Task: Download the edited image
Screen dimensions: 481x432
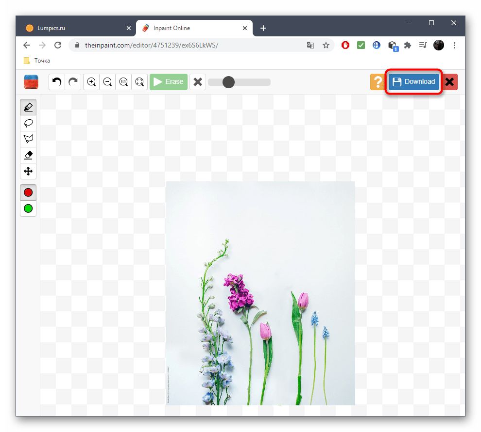Action: click(x=414, y=82)
